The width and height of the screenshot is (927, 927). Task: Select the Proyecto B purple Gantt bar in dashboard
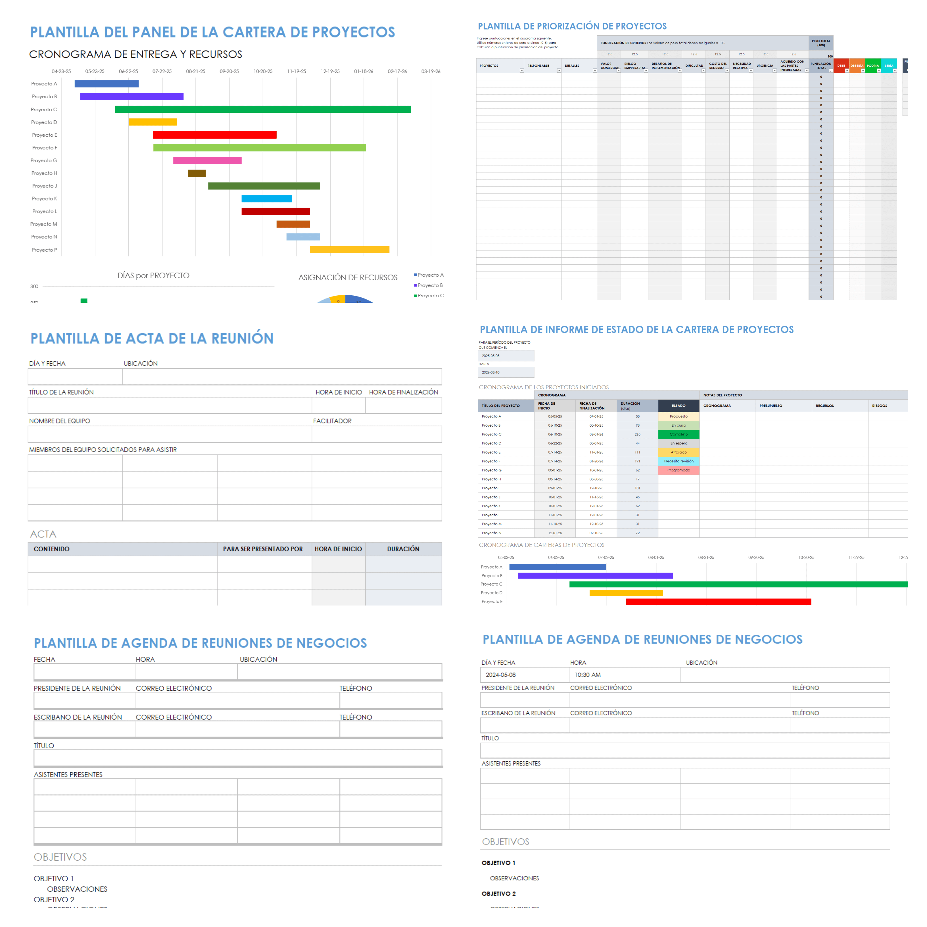pyautogui.click(x=132, y=97)
